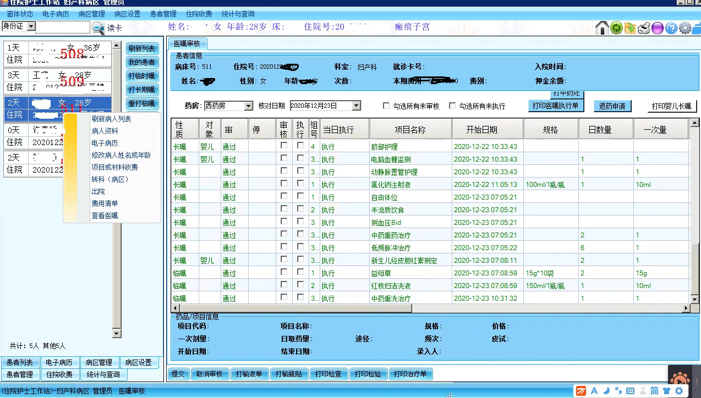Open help via blue question mark icon
Image resolution: width=701 pixels, height=398 pixels.
671,27
